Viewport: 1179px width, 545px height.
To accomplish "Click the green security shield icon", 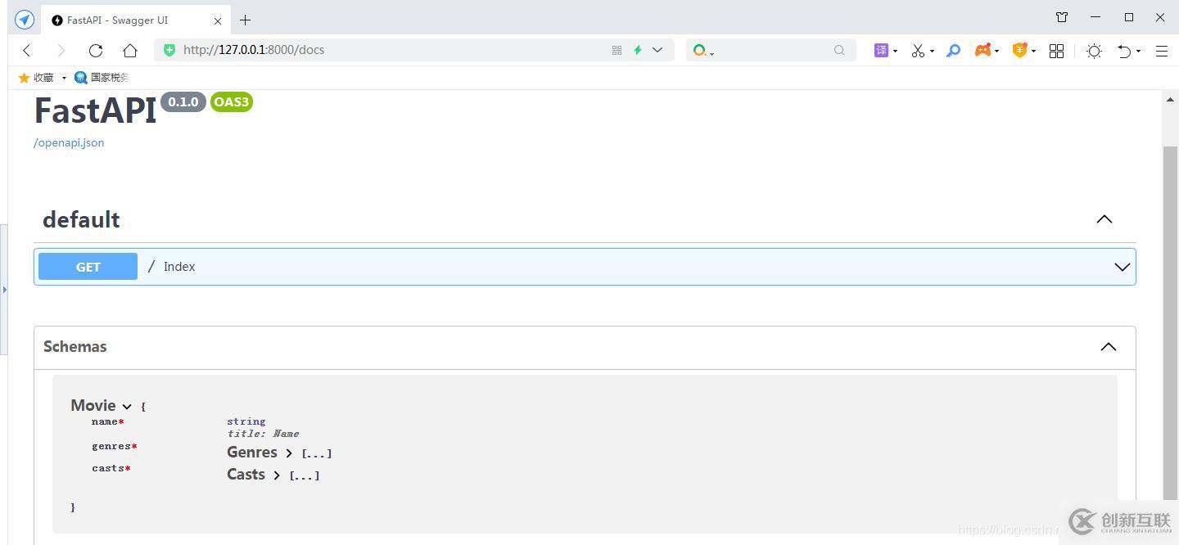I will (169, 50).
